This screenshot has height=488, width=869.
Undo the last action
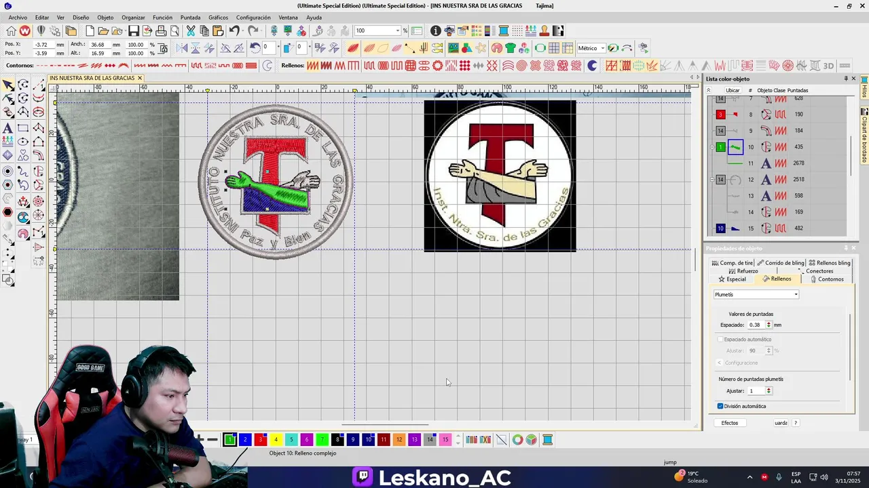pyautogui.click(x=234, y=30)
